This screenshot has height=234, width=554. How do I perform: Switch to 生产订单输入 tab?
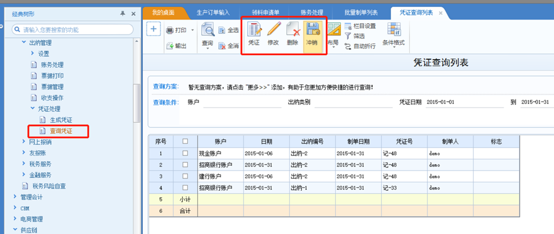(x=213, y=13)
